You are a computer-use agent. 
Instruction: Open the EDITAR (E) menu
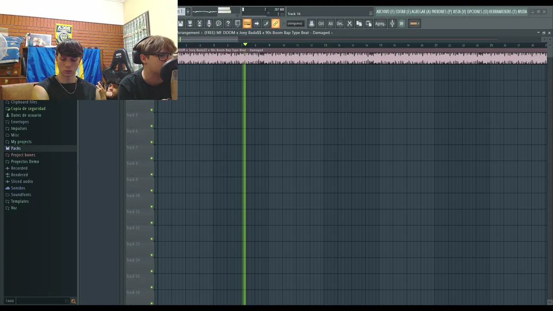click(403, 12)
